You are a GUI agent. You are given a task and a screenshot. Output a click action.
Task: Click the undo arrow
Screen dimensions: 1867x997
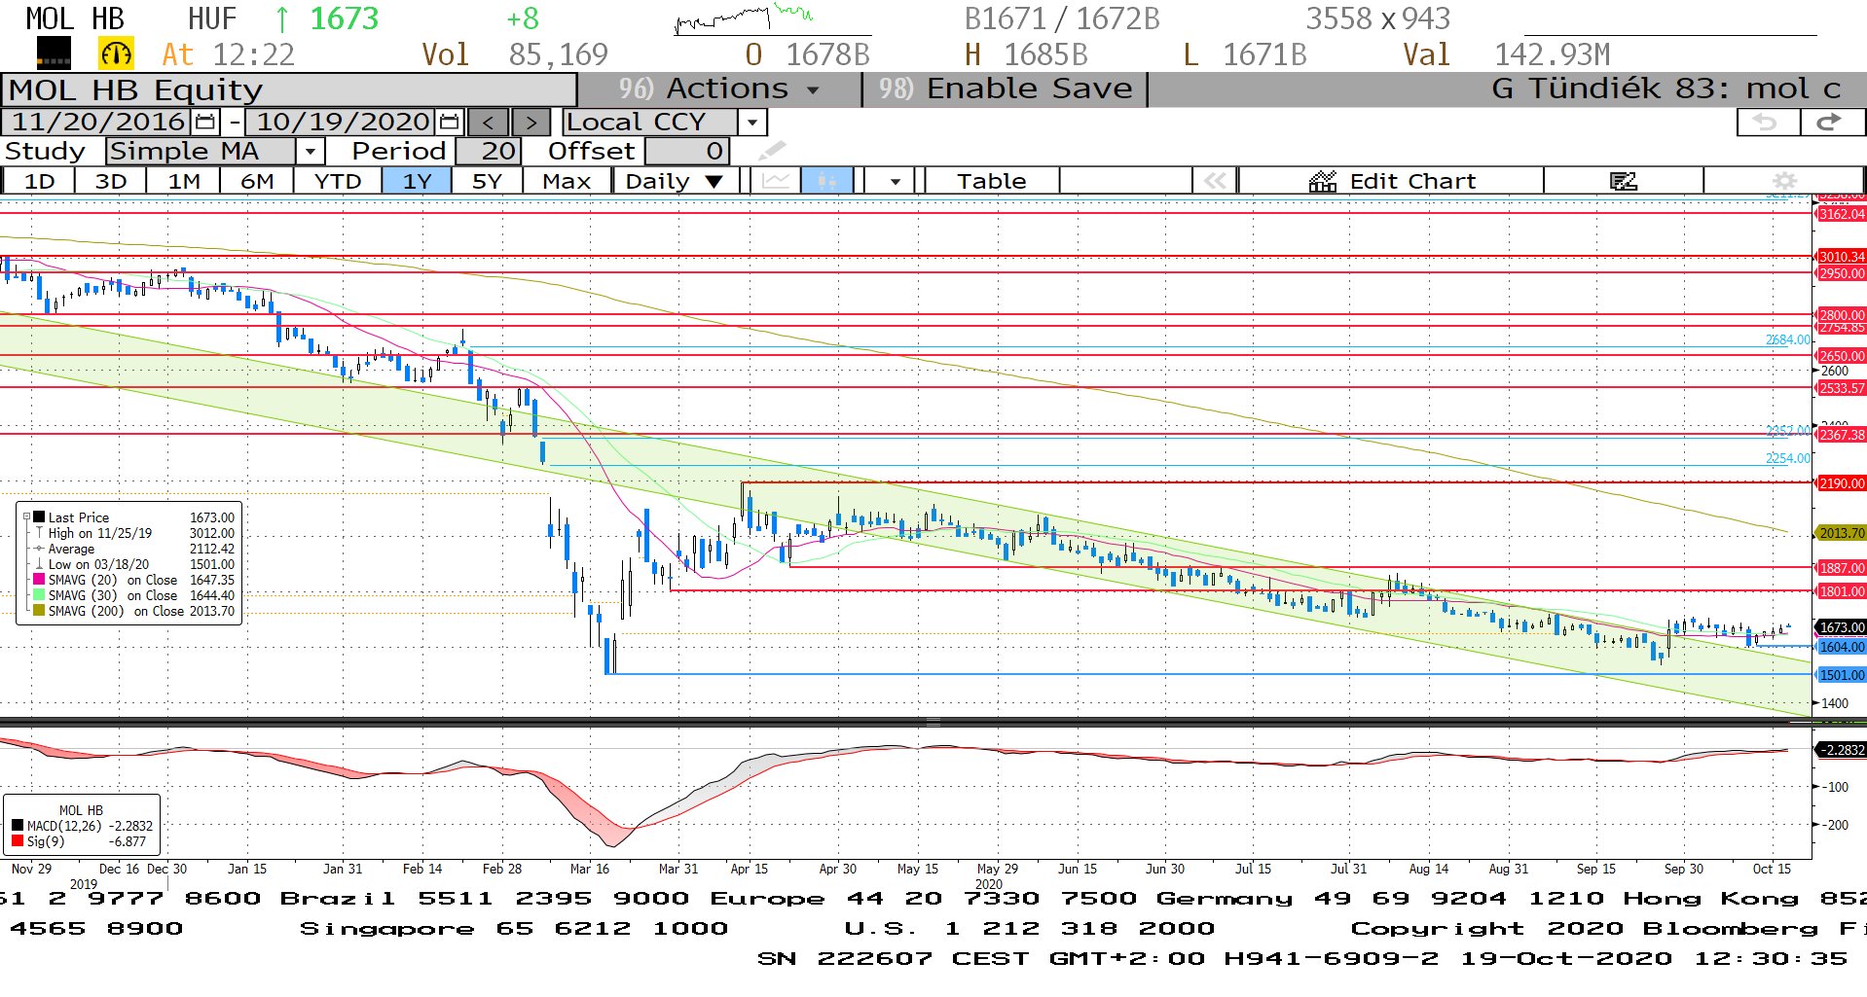click(x=1767, y=123)
